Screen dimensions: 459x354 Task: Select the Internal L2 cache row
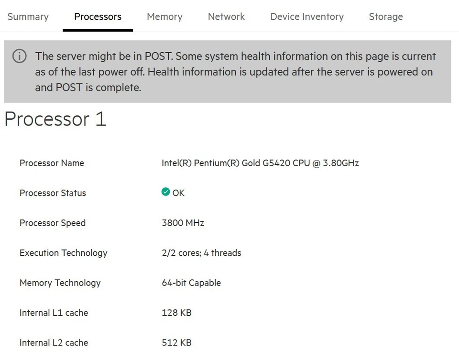[x=54, y=343]
